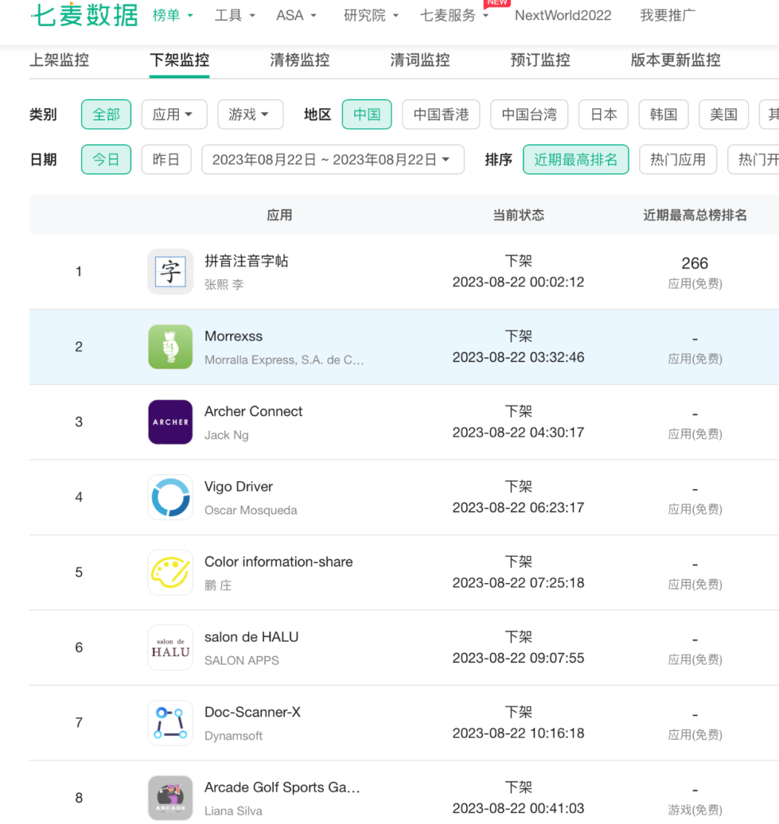This screenshot has height=824, width=779.
Task: Select the 今日 date filter
Action: (x=106, y=159)
